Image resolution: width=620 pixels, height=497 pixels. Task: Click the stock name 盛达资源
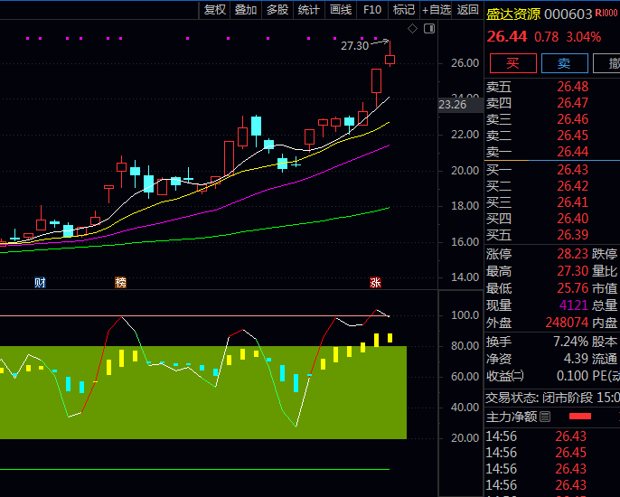coord(513,14)
